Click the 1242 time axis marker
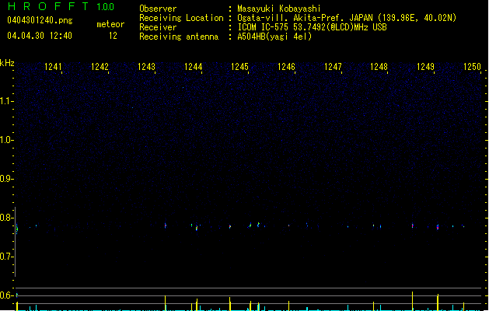Screen dimensions: 489x311 tap(100, 67)
